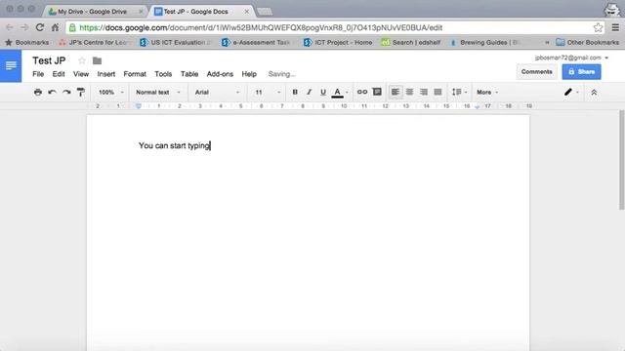Open the Insert menu
The height and width of the screenshot is (351, 625).
(106, 74)
